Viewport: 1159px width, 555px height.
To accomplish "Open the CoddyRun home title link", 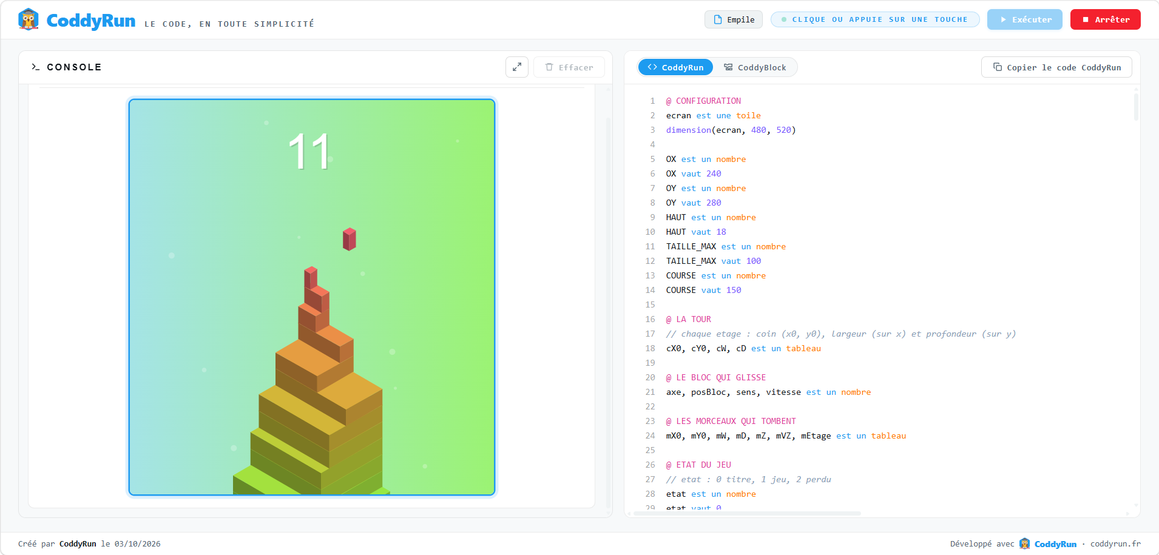I will (91, 21).
